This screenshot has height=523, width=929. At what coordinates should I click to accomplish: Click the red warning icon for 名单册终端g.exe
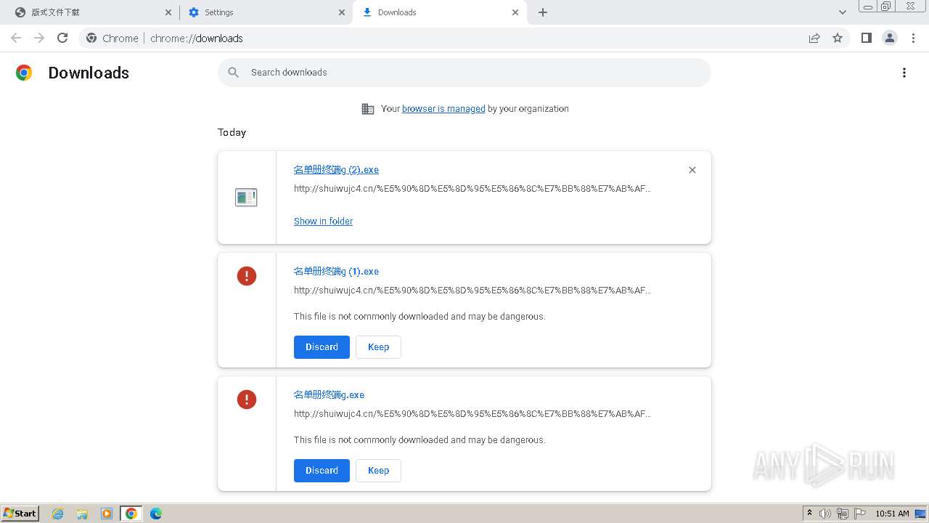coord(247,400)
